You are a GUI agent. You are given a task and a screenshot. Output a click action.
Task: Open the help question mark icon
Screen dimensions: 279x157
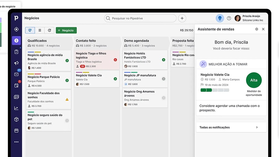[x=229, y=18]
